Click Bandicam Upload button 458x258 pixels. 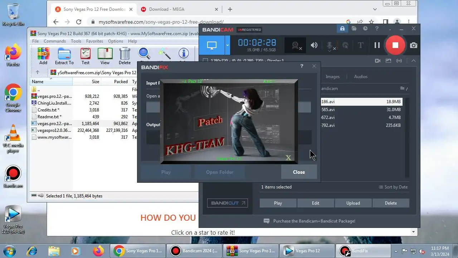click(x=353, y=203)
